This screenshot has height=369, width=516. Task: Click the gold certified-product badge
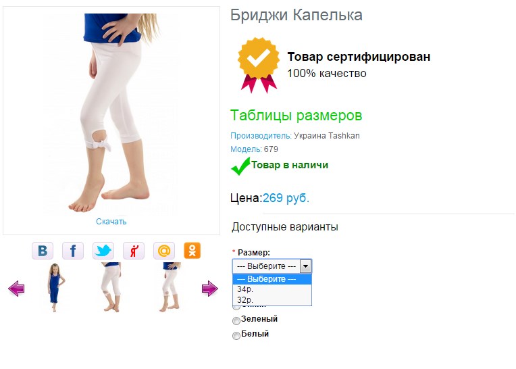pyautogui.click(x=258, y=65)
